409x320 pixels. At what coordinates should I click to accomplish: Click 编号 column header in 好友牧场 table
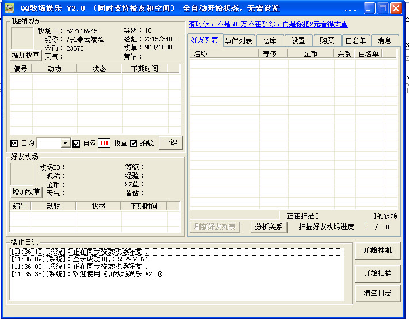point(20,206)
